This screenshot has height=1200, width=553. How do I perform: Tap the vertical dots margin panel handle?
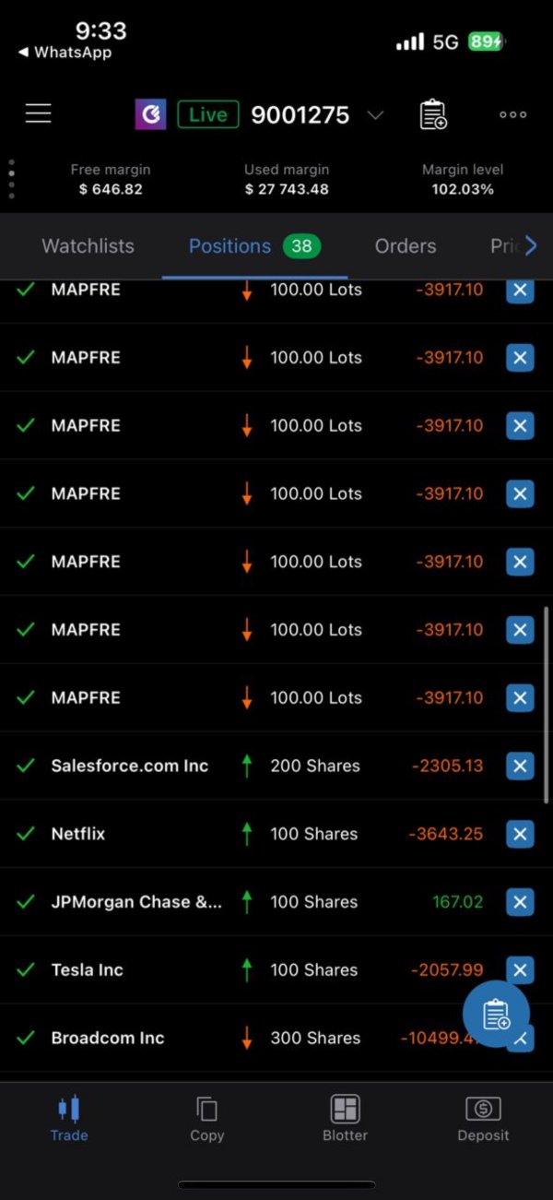11,179
